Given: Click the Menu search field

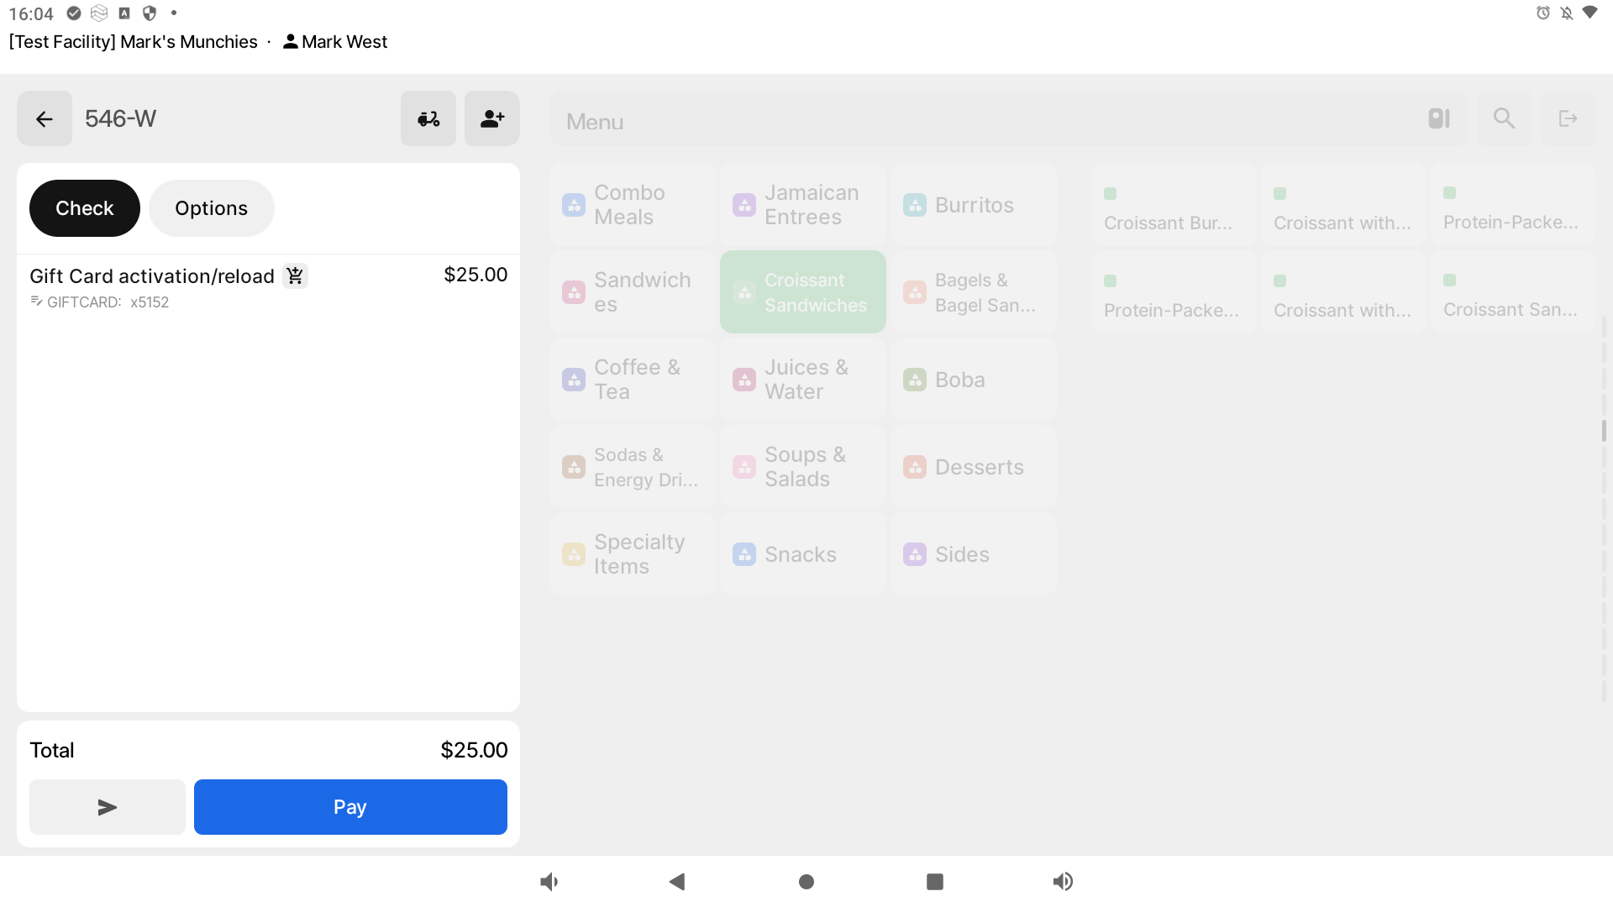Looking at the screenshot, I should [x=966, y=122].
